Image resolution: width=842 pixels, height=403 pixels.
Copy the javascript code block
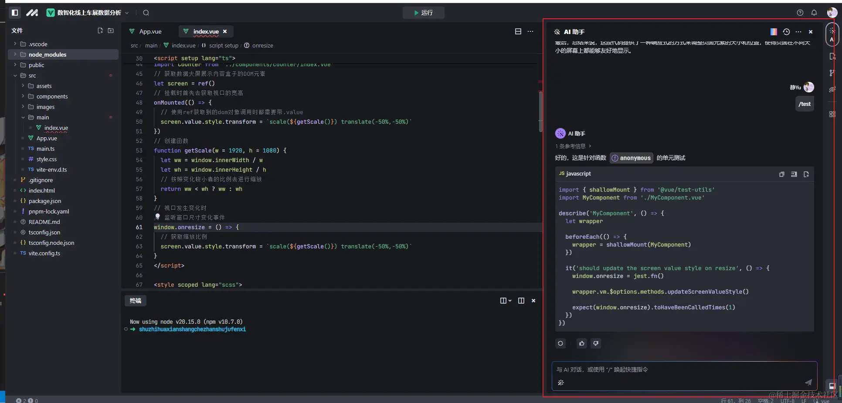click(x=782, y=174)
